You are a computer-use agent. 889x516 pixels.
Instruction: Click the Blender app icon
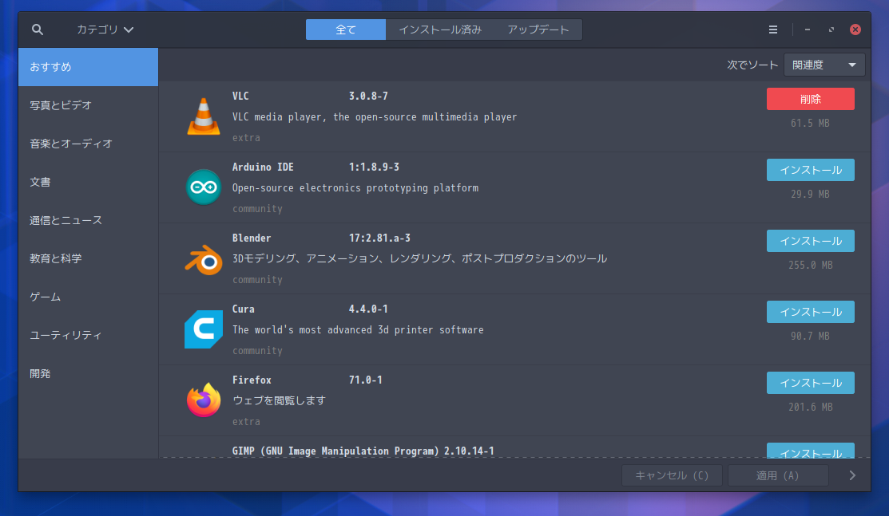pos(204,259)
